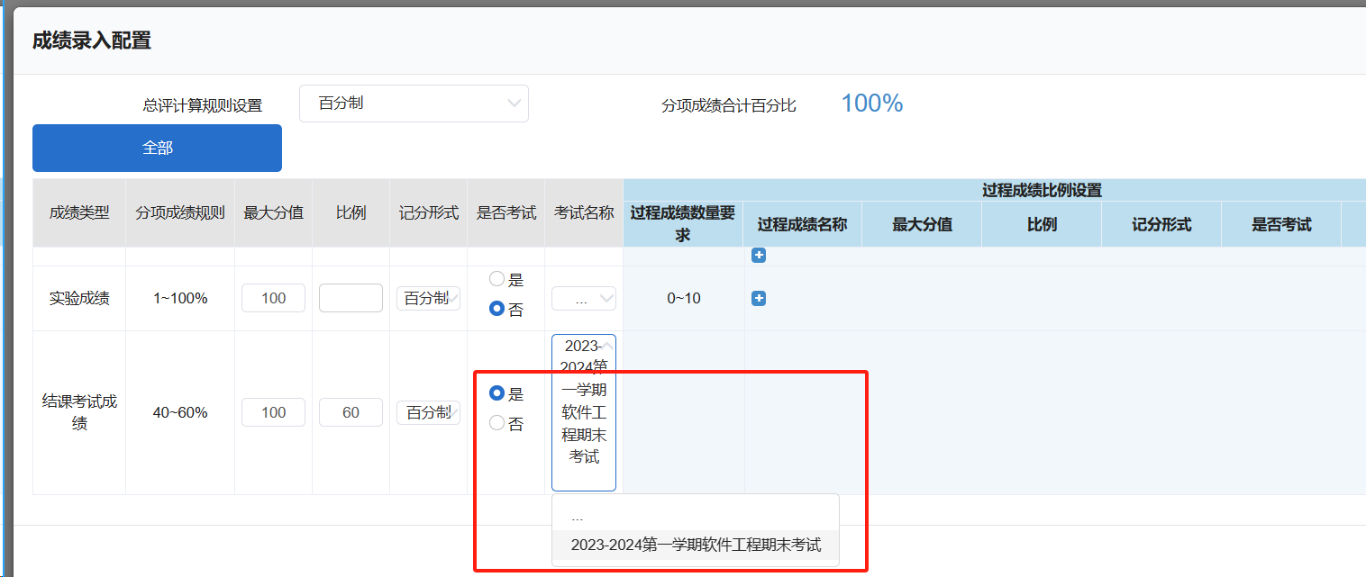Screen dimensions: 1366x577
Task: Click the plus icon in 实验成绩 row
Action: [x=759, y=298]
